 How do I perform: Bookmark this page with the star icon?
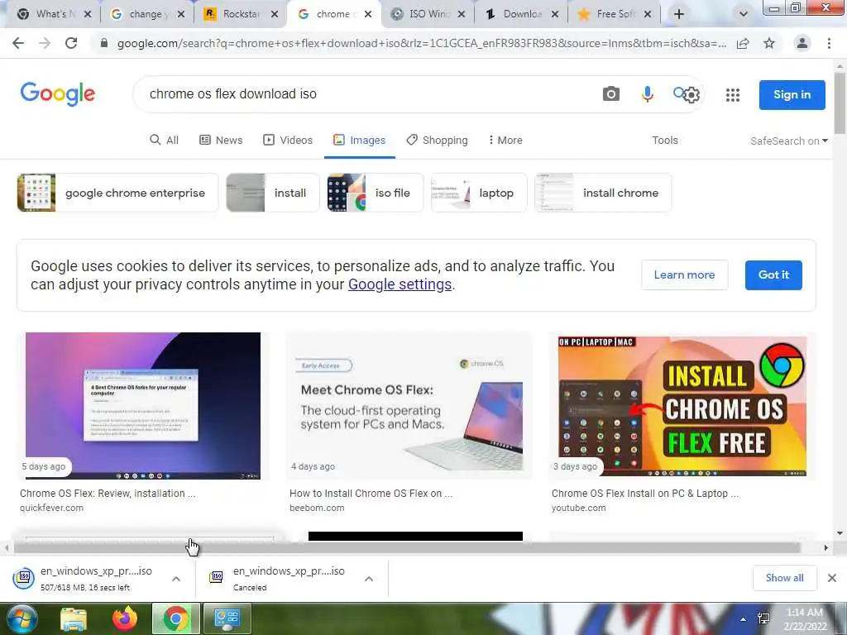(769, 44)
